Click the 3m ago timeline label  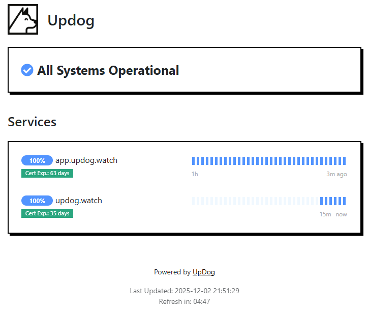tap(336, 174)
